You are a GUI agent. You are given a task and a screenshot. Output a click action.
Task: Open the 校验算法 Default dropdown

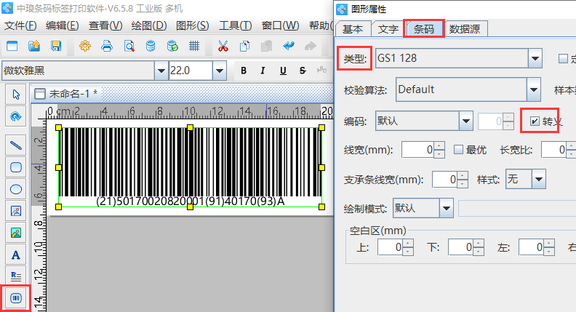point(532,89)
